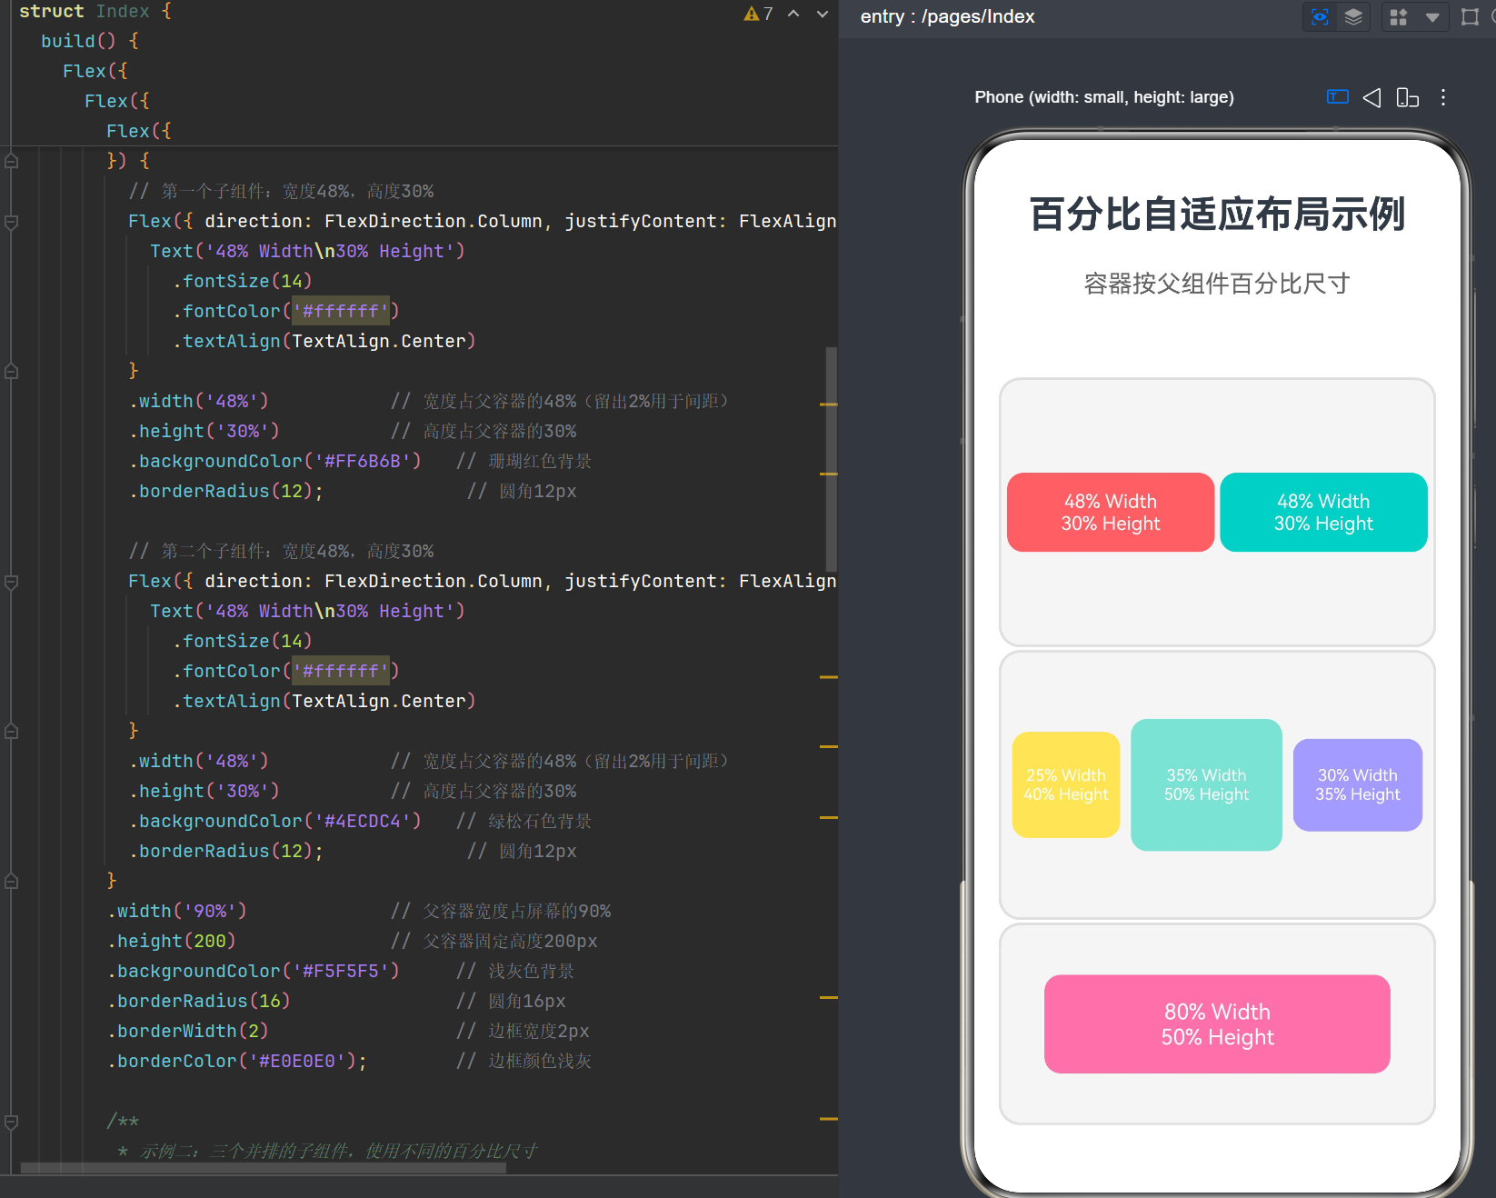Open the component layers view icon
This screenshot has height=1198, width=1496.
(1353, 16)
